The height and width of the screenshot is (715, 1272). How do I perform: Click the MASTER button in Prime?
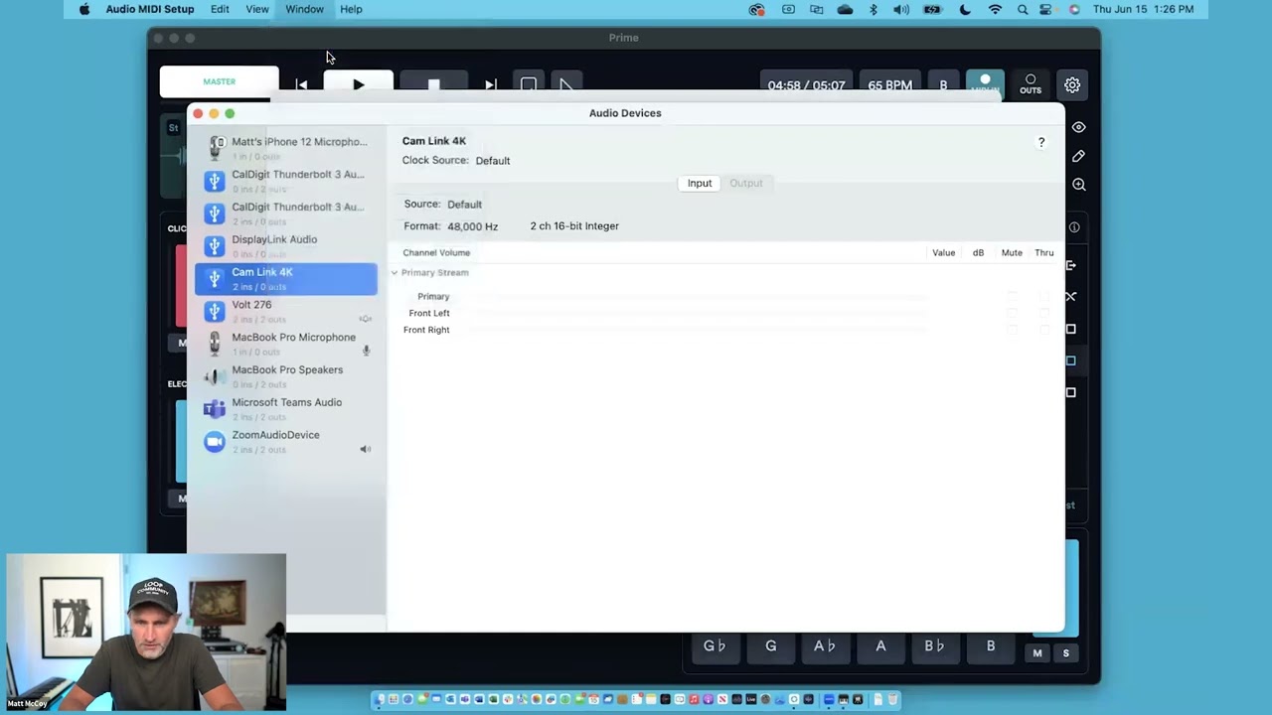pyautogui.click(x=220, y=82)
